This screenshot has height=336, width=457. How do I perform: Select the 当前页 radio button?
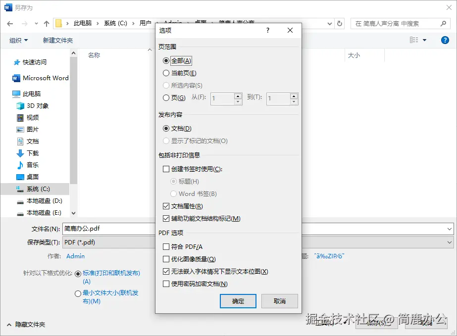pyautogui.click(x=167, y=72)
